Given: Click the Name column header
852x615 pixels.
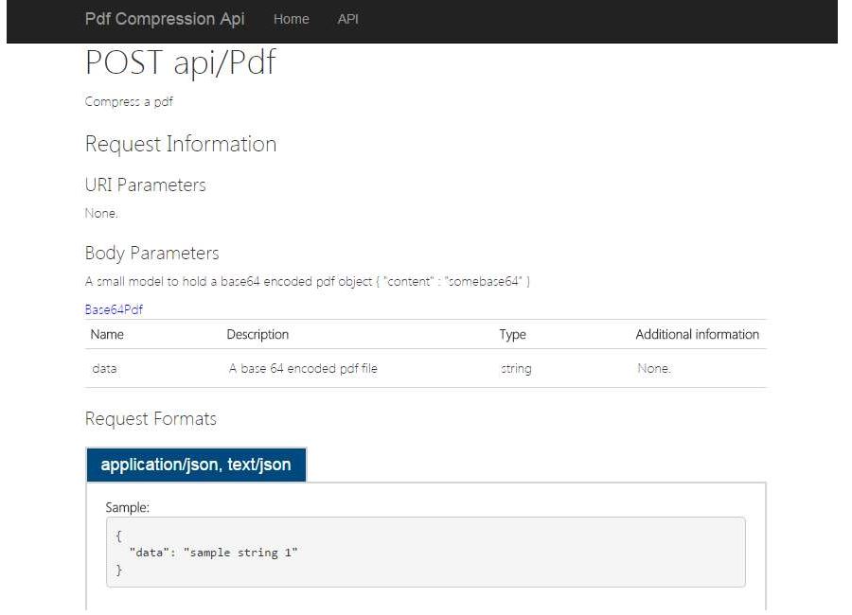Looking at the screenshot, I should (107, 334).
